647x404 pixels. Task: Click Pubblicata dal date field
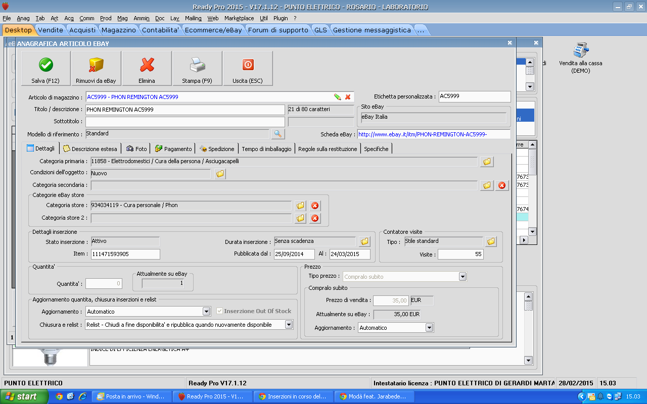click(x=294, y=254)
